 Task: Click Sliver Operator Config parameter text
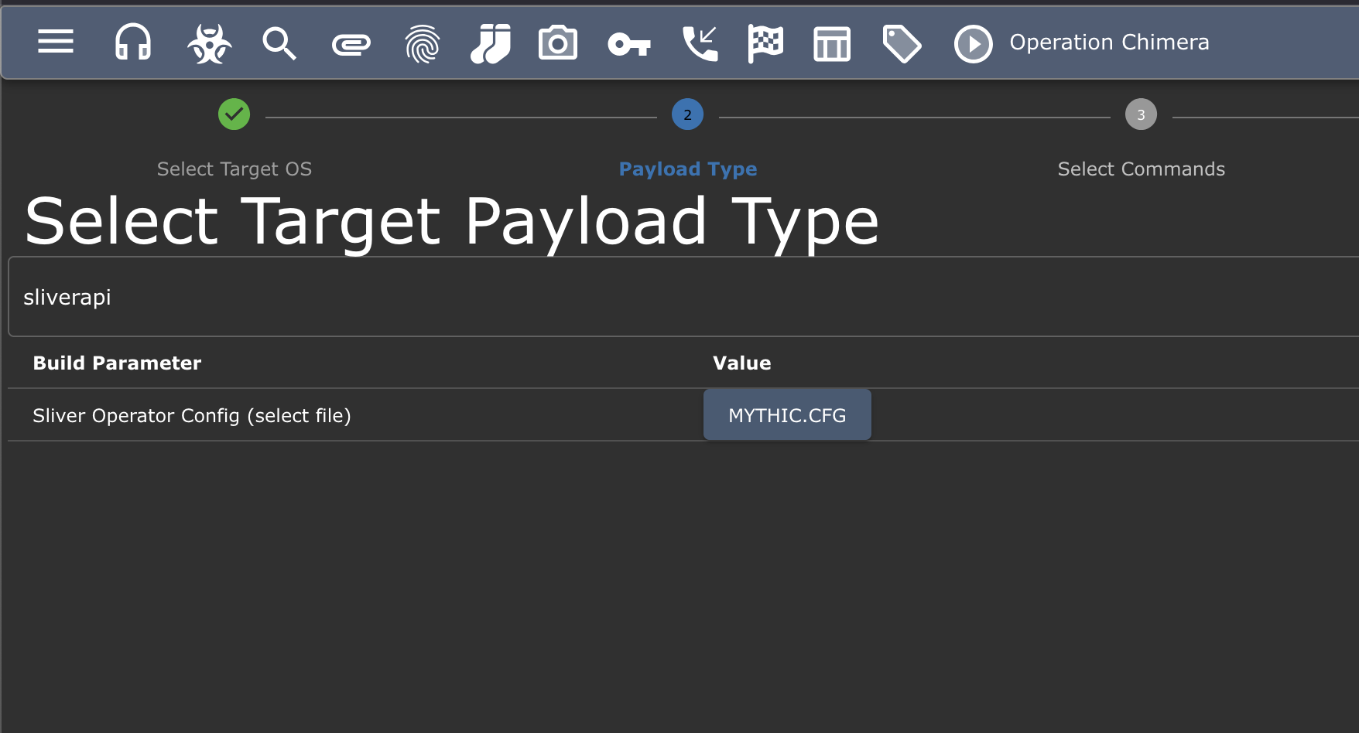click(x=192, y=416)
